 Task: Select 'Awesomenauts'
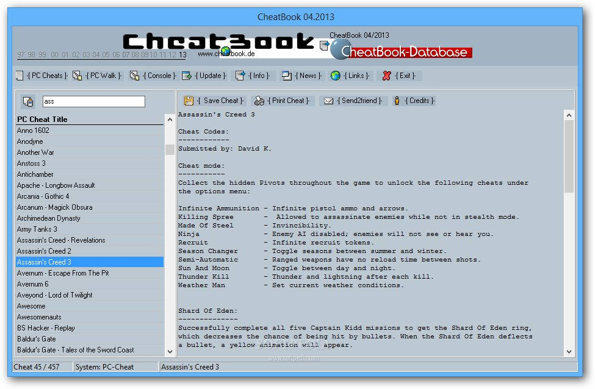pos(90,317)
